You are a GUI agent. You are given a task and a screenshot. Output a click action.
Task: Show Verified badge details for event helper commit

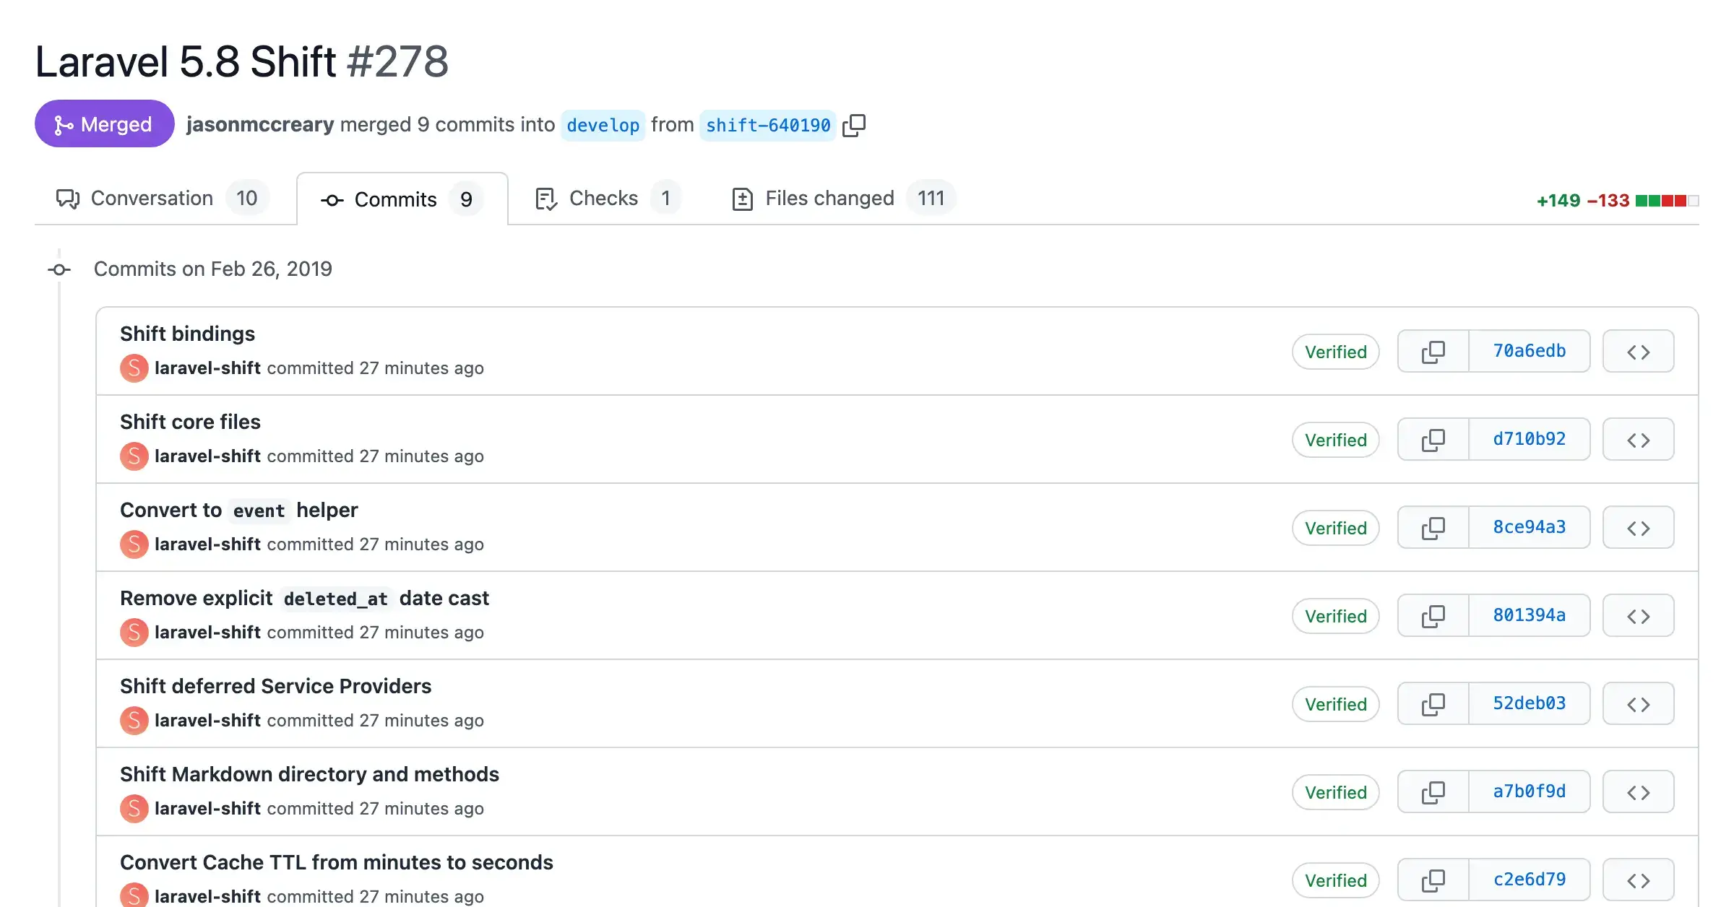(1335, 528)
